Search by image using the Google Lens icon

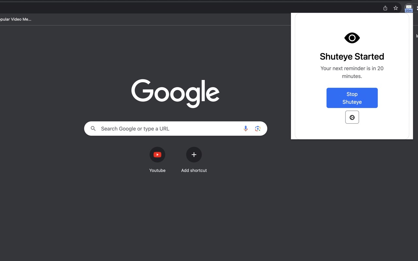pyautogui.click(x=258, y=128)
